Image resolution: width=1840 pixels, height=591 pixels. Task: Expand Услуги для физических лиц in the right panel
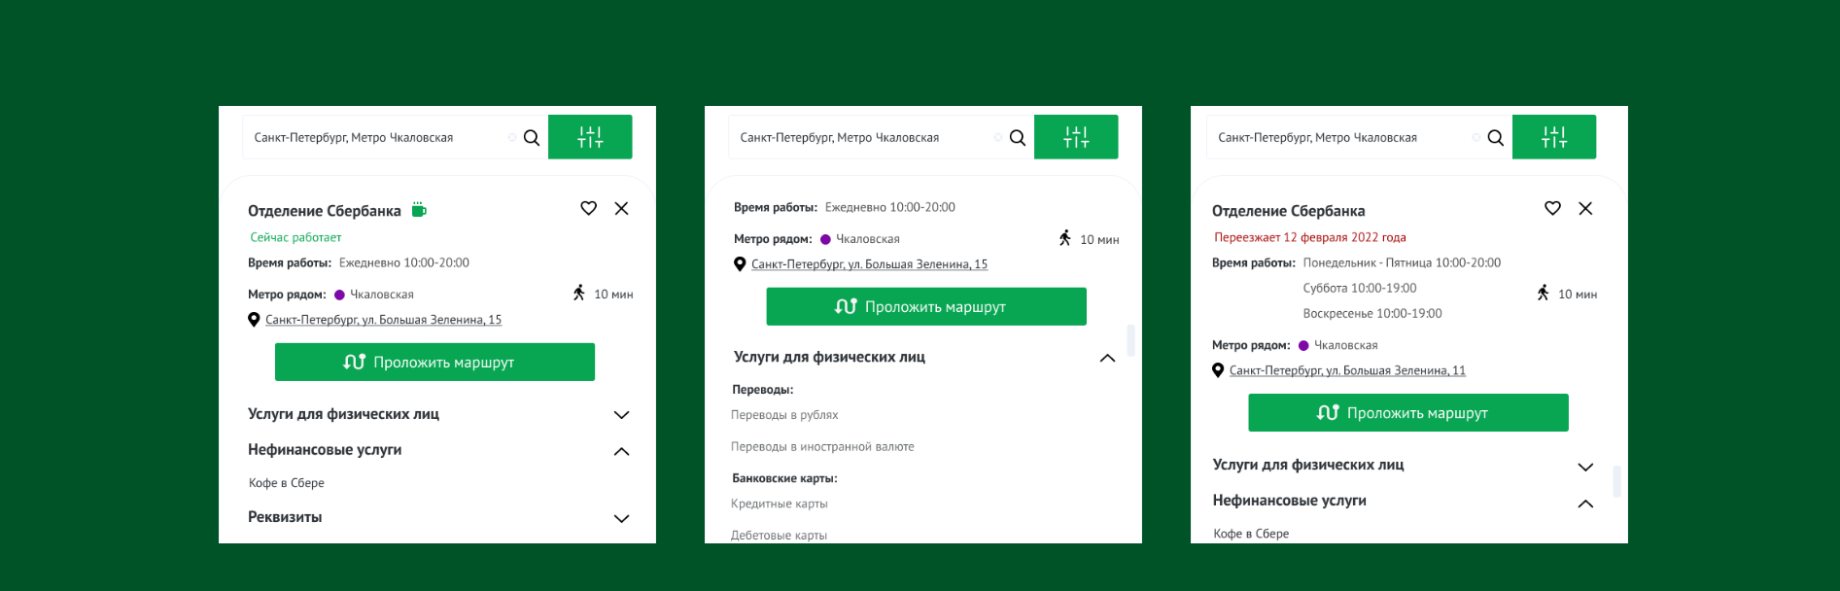pyautogui.click(x=1585, y=468)
